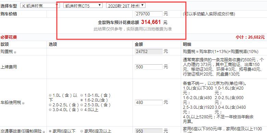Image resolution: width=267 pixels, height=133 pixels.
Task: Click the total cost value 314,661
Action: [x=151, y=22]
